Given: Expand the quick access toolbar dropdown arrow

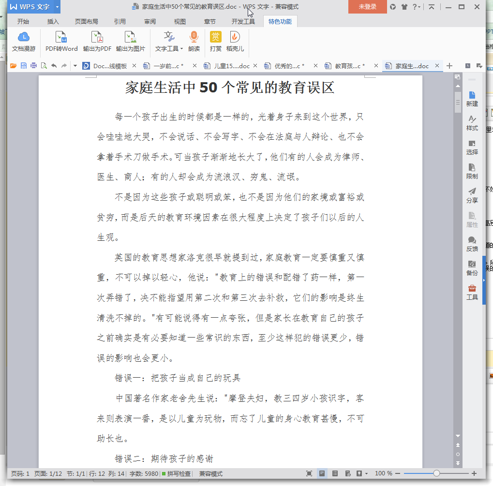Looking at the screenshot, I should pyautogui.click(x=75, y=66).
